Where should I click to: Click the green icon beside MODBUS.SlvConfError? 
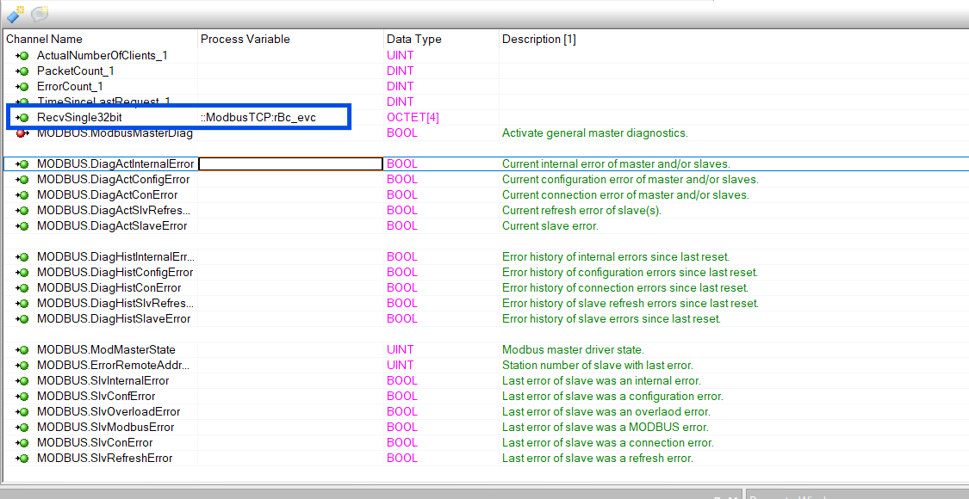22,397
